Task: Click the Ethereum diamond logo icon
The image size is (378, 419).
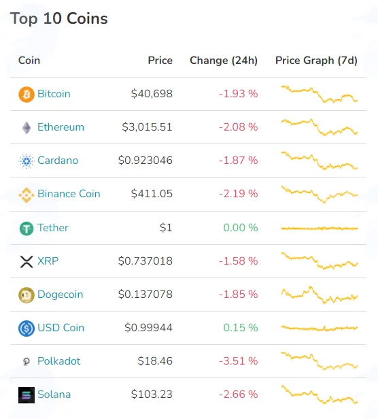Action: [27, 128]
